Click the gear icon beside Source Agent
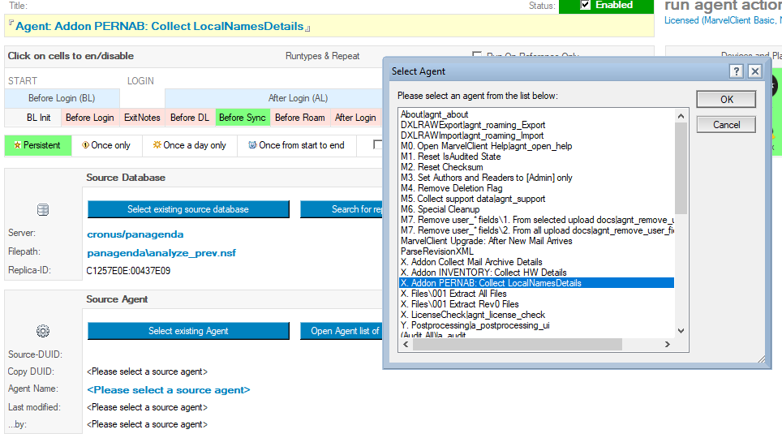The image size is (782, 438). [x=43, y=331]
